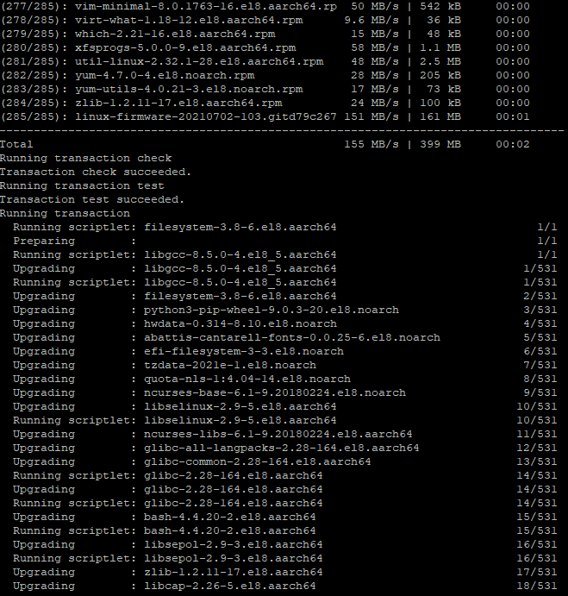Click zlib-1.2.11-17.el8.aarch64 on the 17/531 Upgrading line

tap(234, 572)
